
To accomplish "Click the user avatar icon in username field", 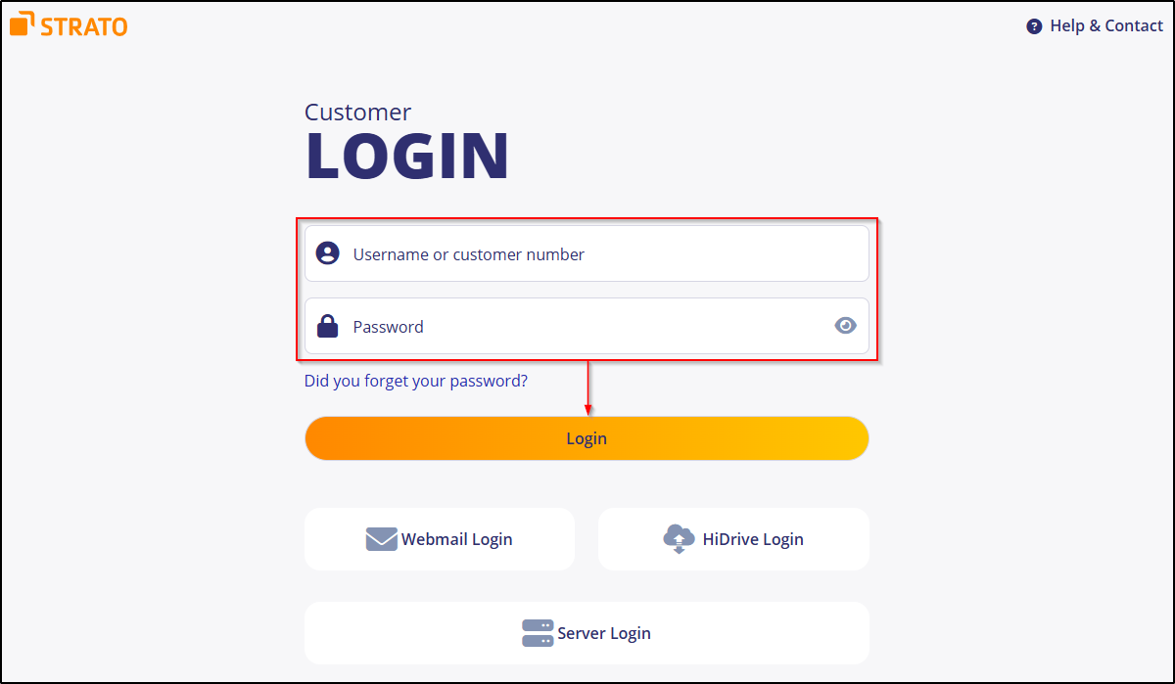I will tap(327, 253).
